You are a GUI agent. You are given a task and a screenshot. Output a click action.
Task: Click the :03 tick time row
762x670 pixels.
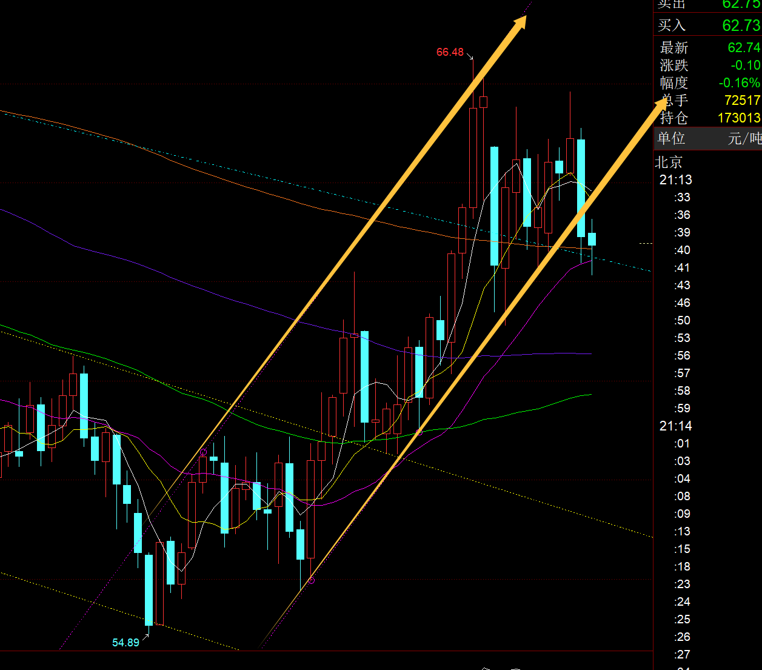(x=682, y=461)
